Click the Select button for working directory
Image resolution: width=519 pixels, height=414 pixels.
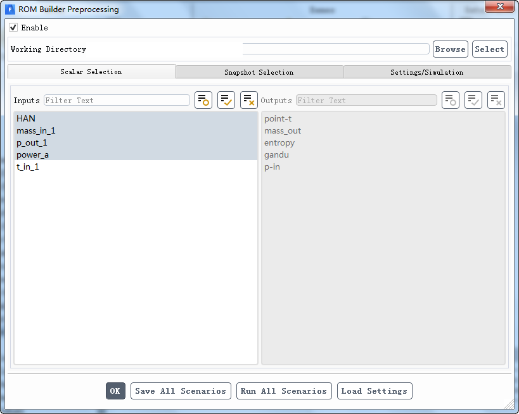click(490, 49)
